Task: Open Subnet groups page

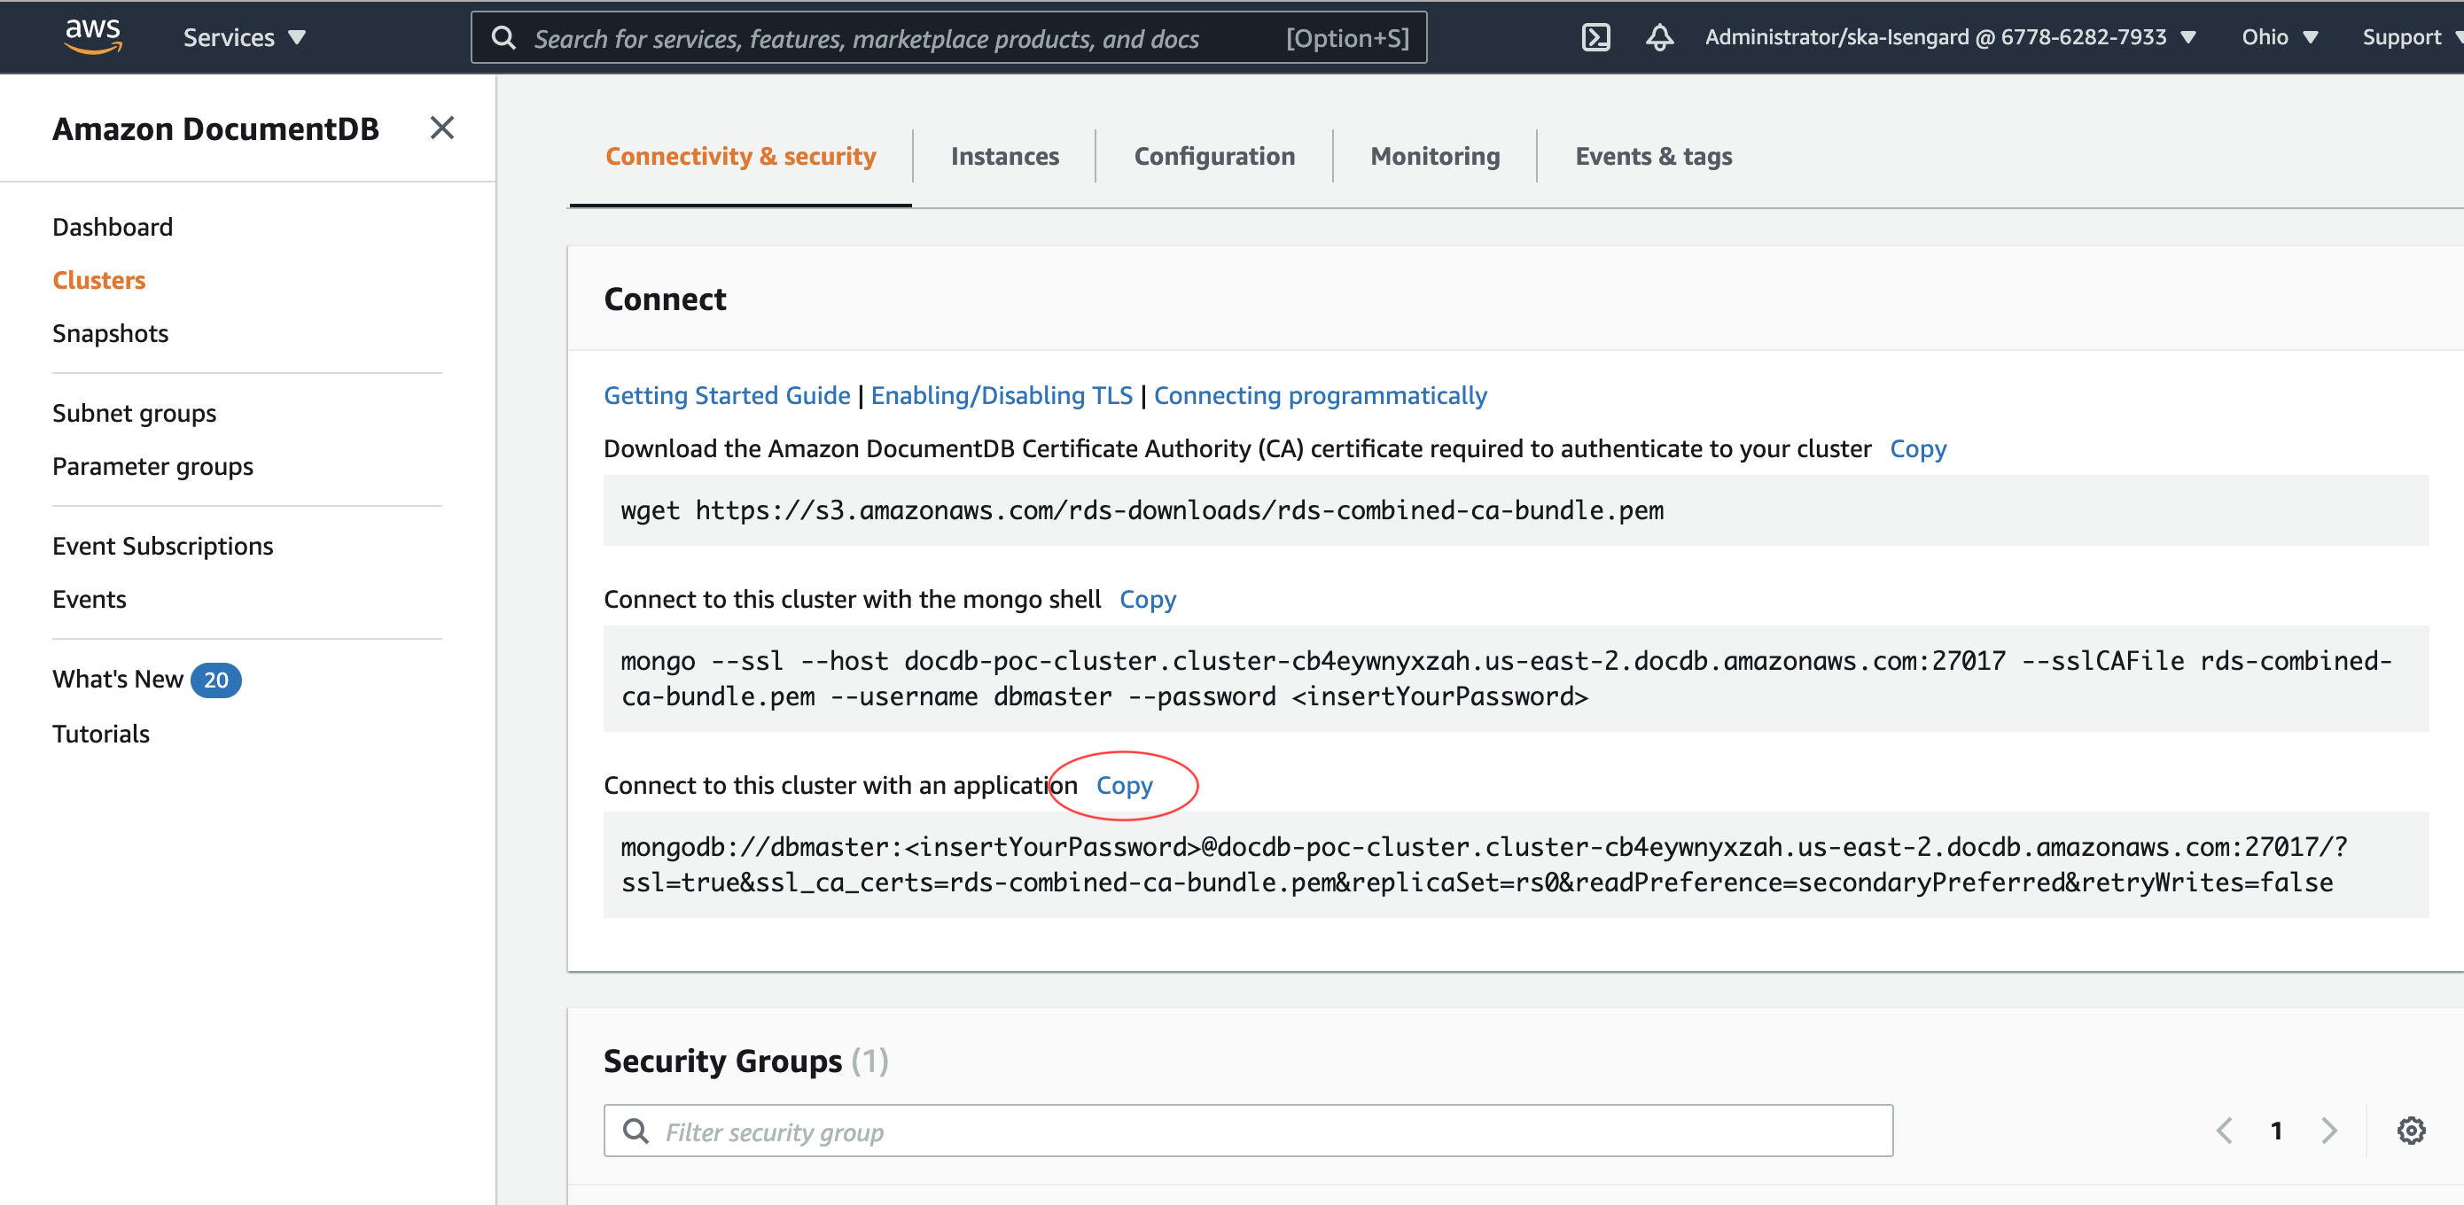Action: pos(134,413)
